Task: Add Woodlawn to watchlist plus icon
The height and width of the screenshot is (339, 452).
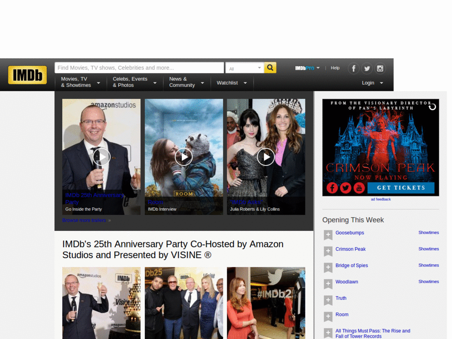Action: (x=328, y=284)
